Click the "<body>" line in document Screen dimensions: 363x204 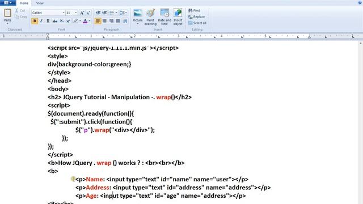pos(58,89)
